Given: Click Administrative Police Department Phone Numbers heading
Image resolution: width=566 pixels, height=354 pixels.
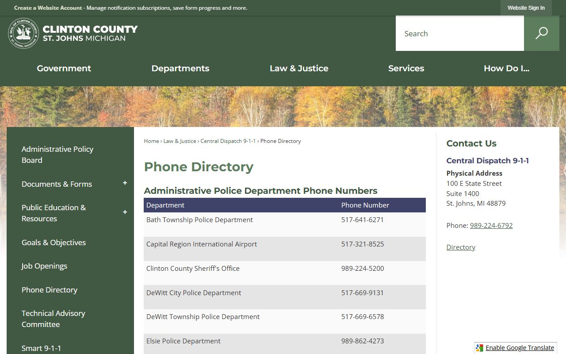Looking at the screenshot, I should tap(260, 191).
